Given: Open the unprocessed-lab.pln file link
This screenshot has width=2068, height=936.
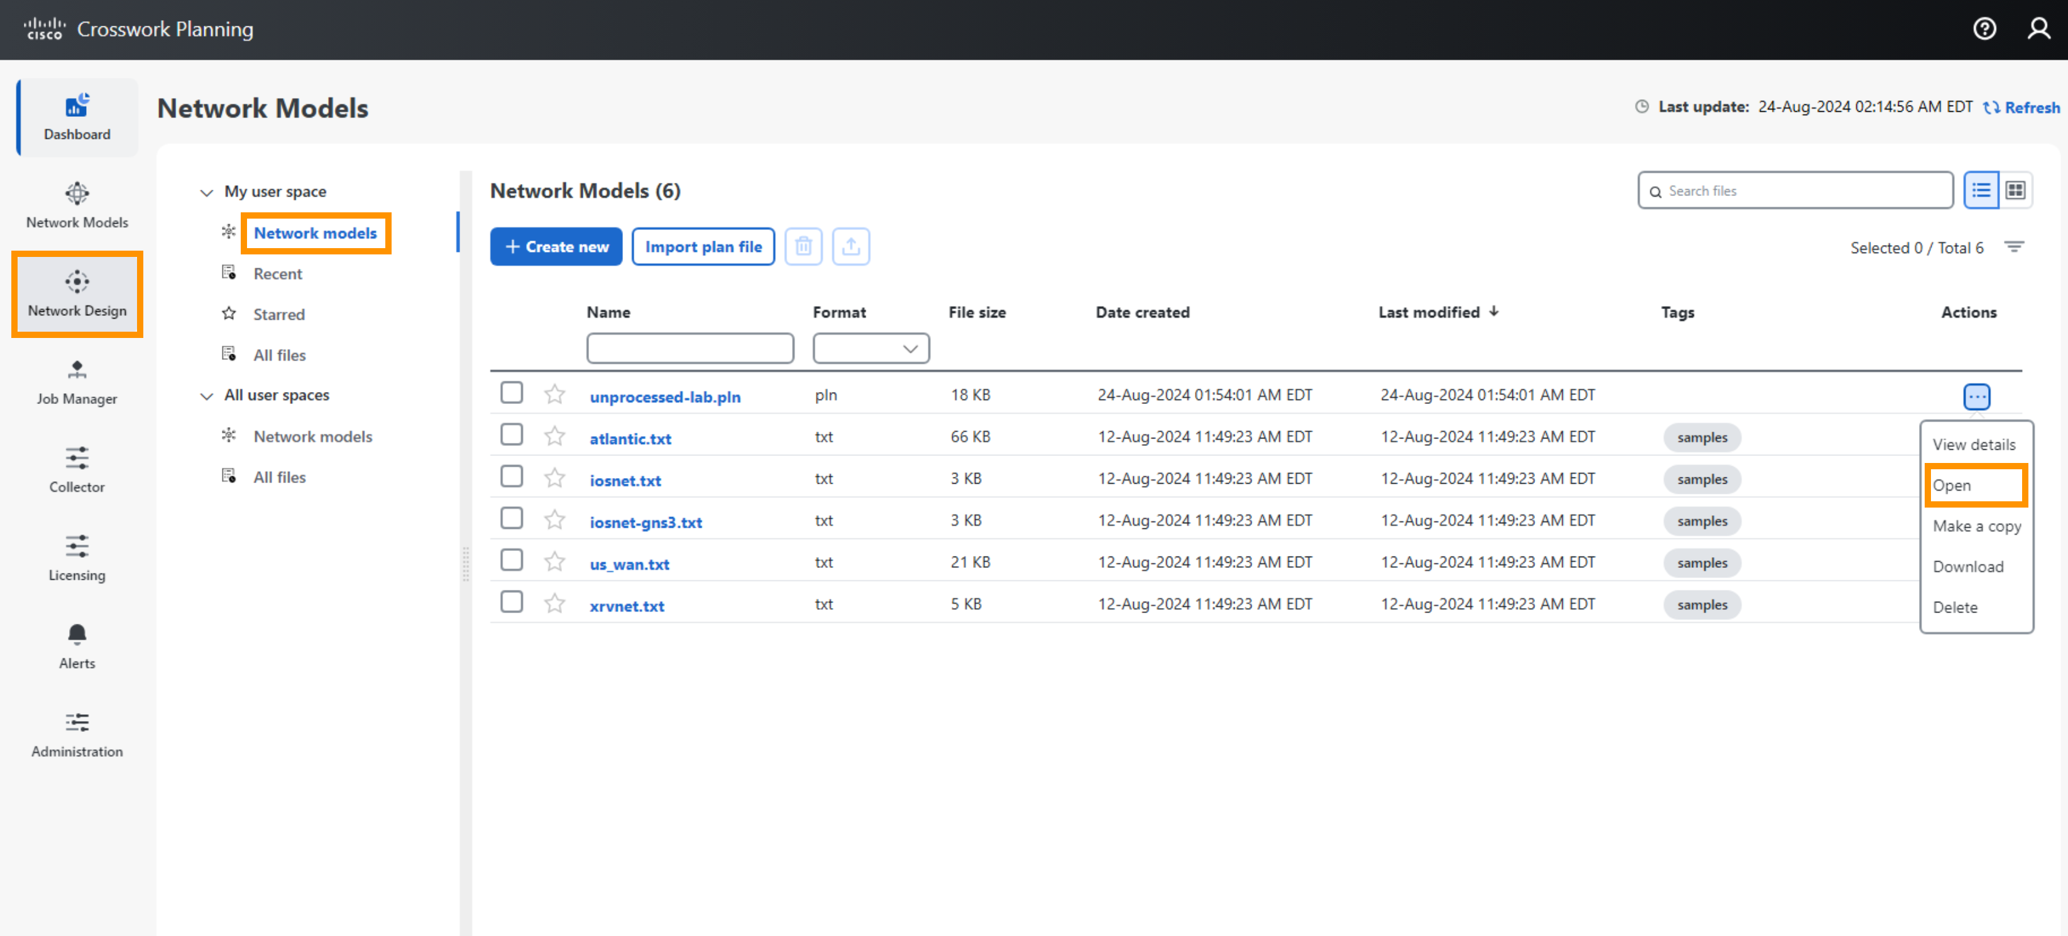Looking at the screenshot, I should tap(665, 396).
